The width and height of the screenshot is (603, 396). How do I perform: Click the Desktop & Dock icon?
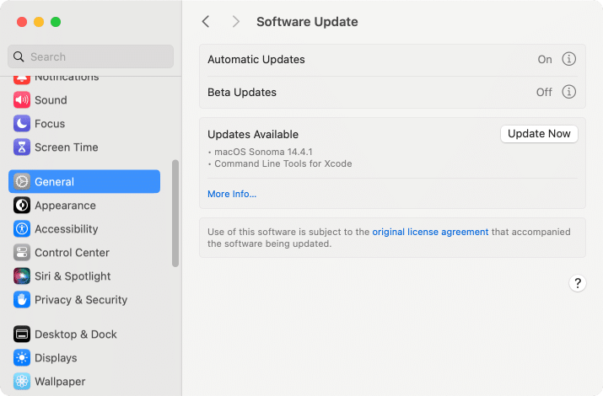pos(22,334)
